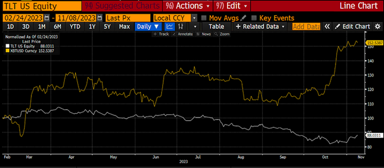Click the Table view button
This screenshot has width=384, height=168.
pos(216,27)
